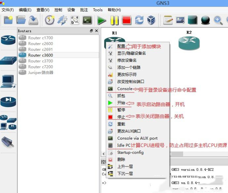Select Router c3600 in the Routers list
This screenshot has width=228, height=193.
click(x=40, y=55)
